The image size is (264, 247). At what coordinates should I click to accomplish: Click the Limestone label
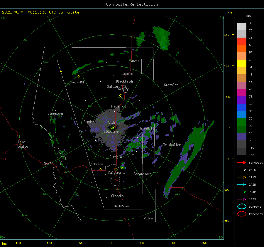coord(55,113)
